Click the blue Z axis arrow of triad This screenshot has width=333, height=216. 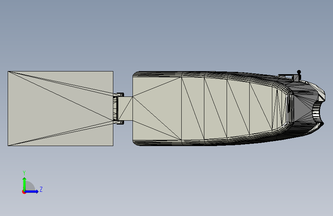tap(31, 191)
